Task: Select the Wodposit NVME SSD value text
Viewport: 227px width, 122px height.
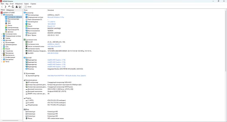Action: coord(57,91)
